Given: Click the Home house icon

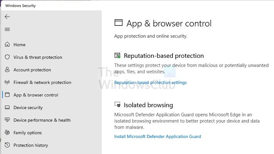Looking at the screenshot, I should click(x=7, y=44).
